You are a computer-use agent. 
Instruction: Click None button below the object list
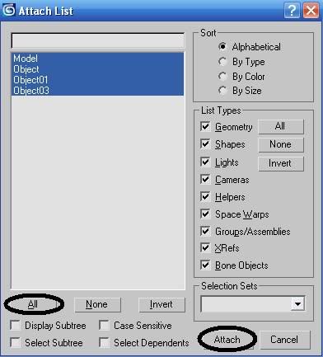click(97, 304)
